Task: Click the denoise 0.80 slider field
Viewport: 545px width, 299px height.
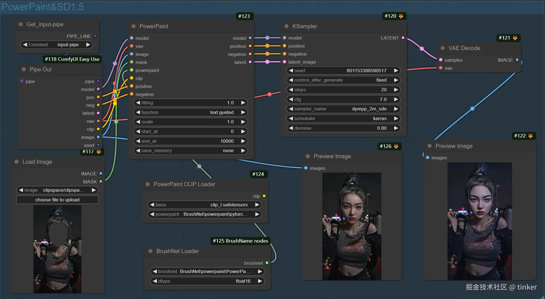Action: [343, 128]
